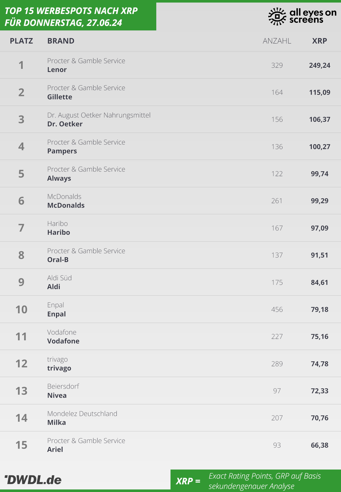Click the Pampers XRP value 100,27
The image size is (341, 492).
pos(320,147)
